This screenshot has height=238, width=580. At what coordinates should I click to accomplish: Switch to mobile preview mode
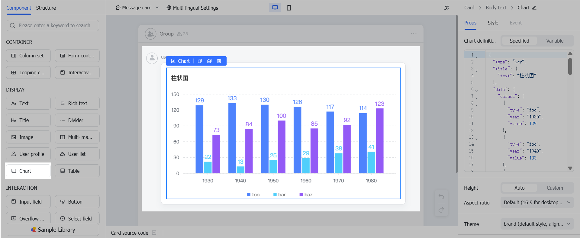[289, 8]
